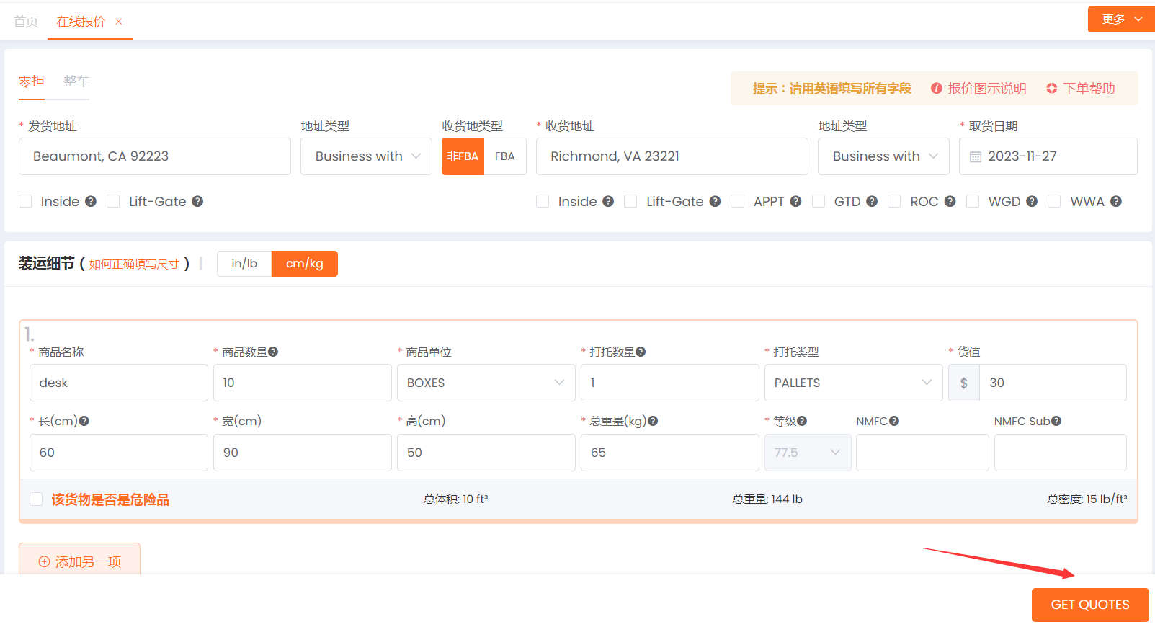The height and width of the screenshot is (627, 1155).
Task: Click the 商品名称 desk input field
Action: coord(119,383)
